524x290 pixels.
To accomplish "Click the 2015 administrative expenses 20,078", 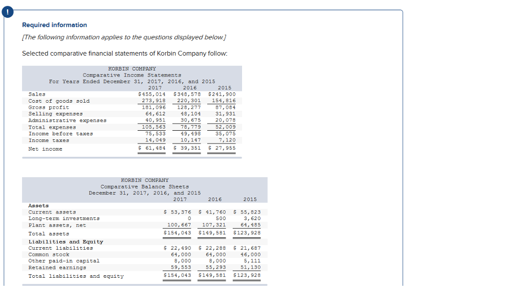I will [x=225, y=120].
